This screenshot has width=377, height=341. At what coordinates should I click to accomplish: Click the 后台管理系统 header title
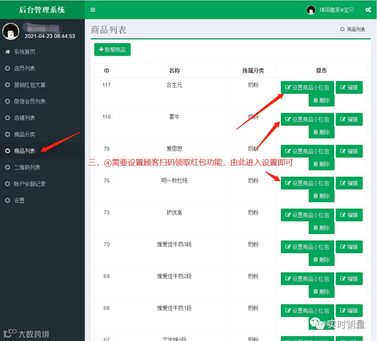pos(42,10)
